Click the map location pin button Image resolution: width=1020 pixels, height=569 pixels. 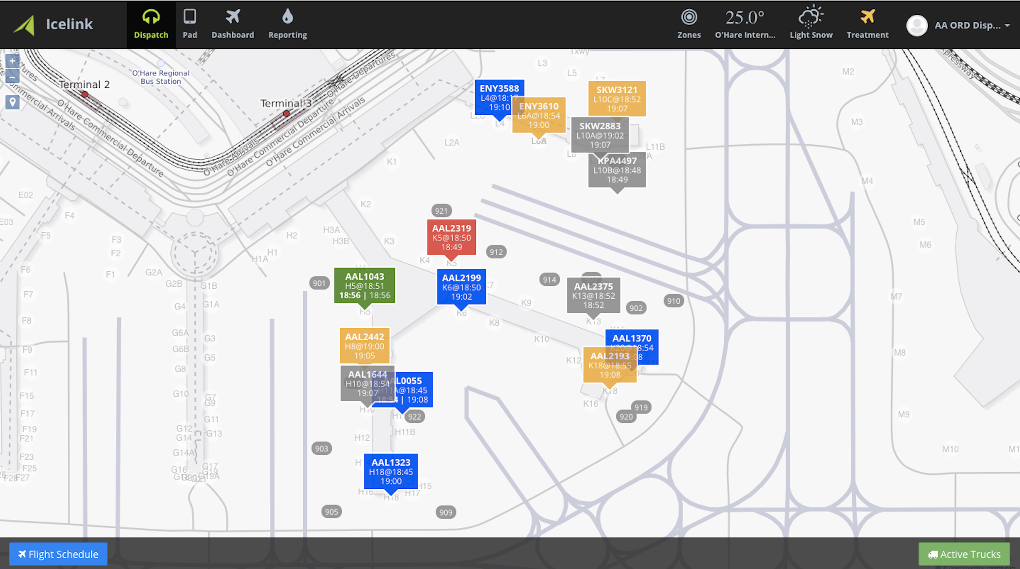13,102
